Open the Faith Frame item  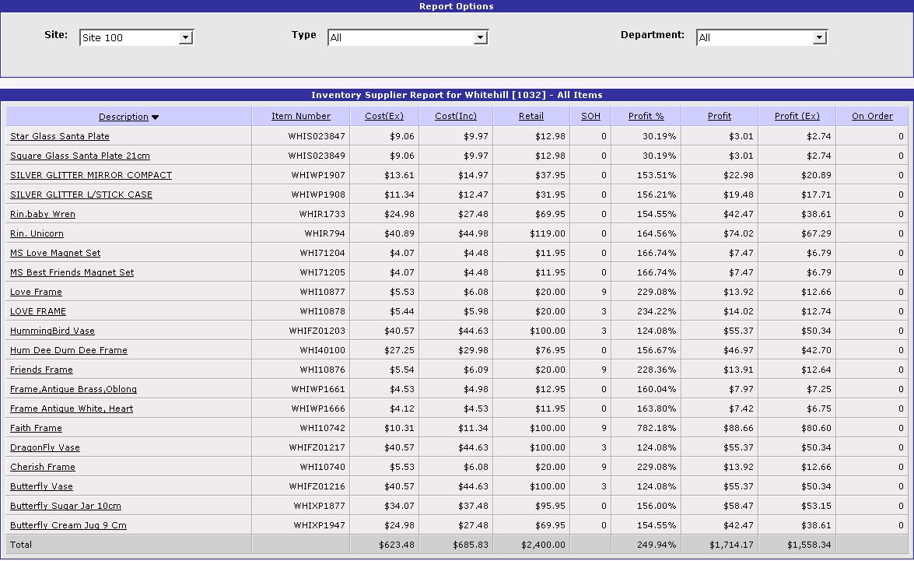(x=36, y=428)
